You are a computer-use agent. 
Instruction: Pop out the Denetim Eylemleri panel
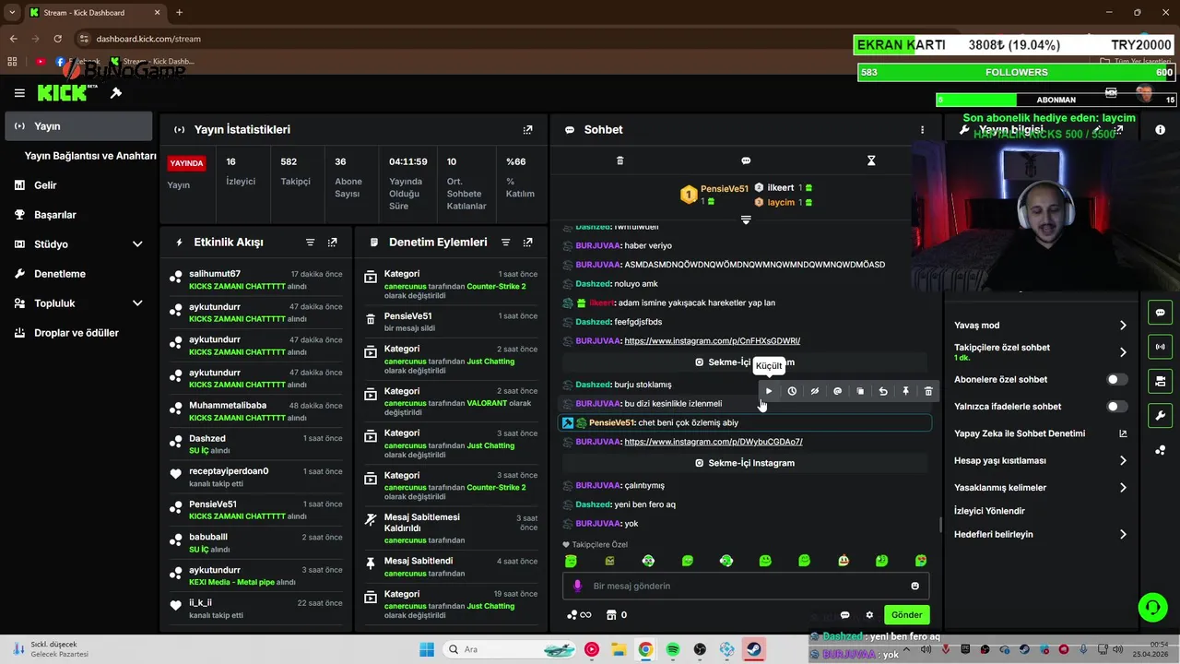point(527,243)
